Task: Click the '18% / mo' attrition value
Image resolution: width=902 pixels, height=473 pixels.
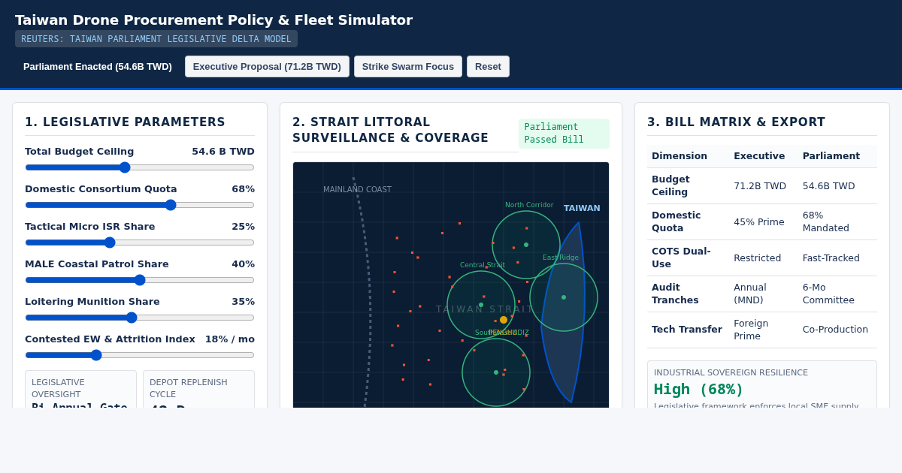Action: 230,339
